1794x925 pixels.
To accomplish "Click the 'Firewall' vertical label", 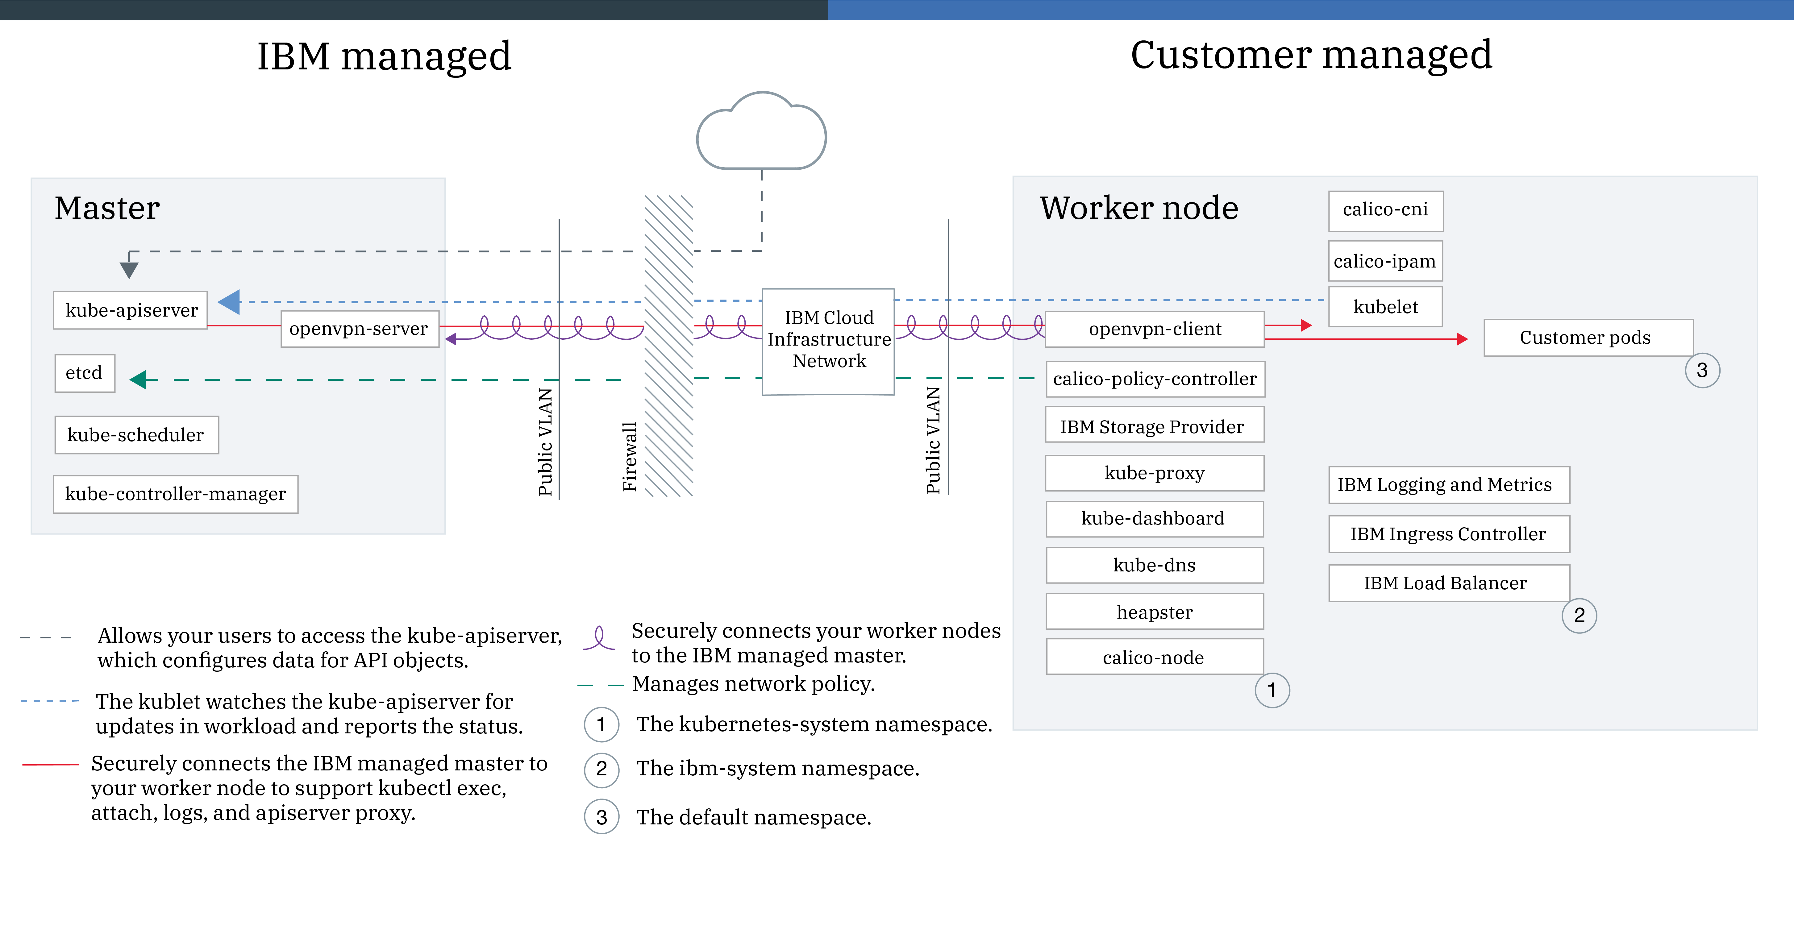I will [x=630, y=457].
